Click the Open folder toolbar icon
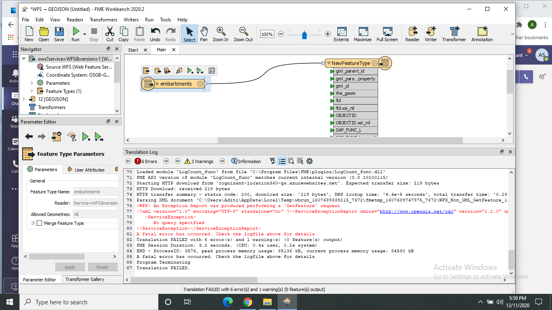The width and height of the screenshot is (552, 310). (x=44, y=34)
